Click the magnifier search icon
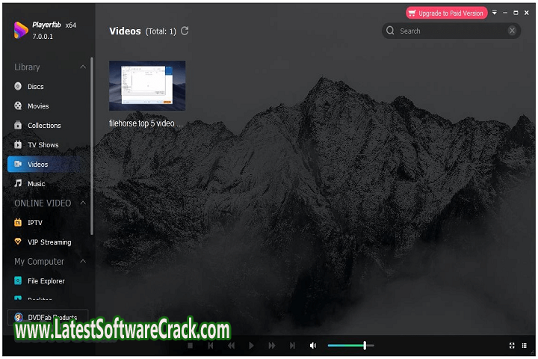538x359 pixels. tap(391, 31)
